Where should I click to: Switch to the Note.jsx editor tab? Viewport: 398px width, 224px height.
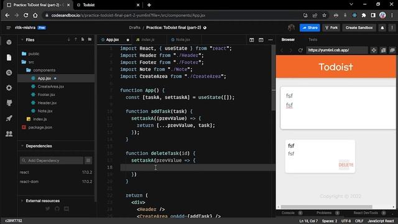click(x=183, y=40)
